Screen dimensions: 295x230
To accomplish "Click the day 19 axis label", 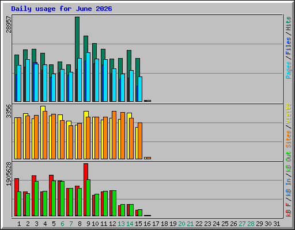I will click(173, 224).
